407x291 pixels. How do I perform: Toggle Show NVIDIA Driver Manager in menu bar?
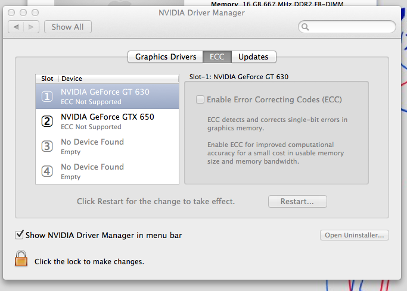tap(20, 235)
